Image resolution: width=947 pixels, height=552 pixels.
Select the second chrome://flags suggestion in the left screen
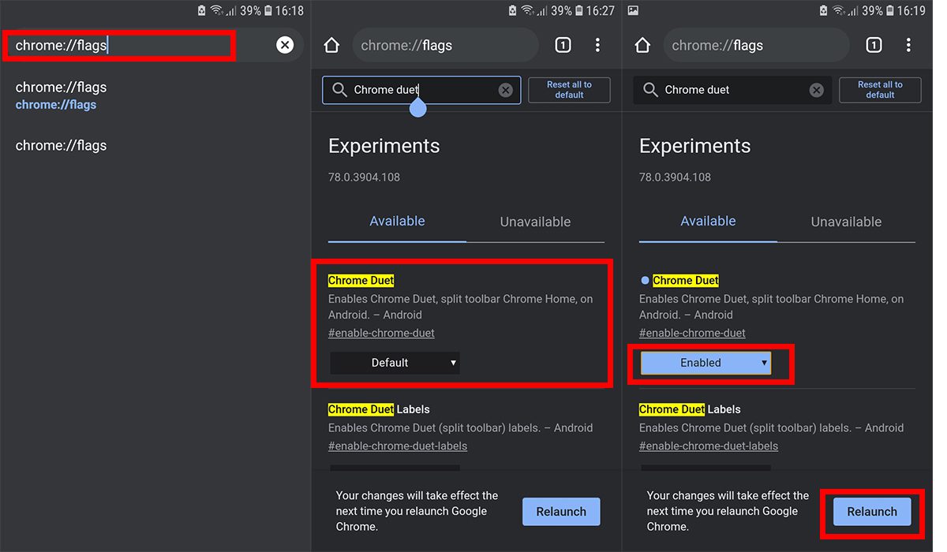pyautogui.click(x=61, y=145)
